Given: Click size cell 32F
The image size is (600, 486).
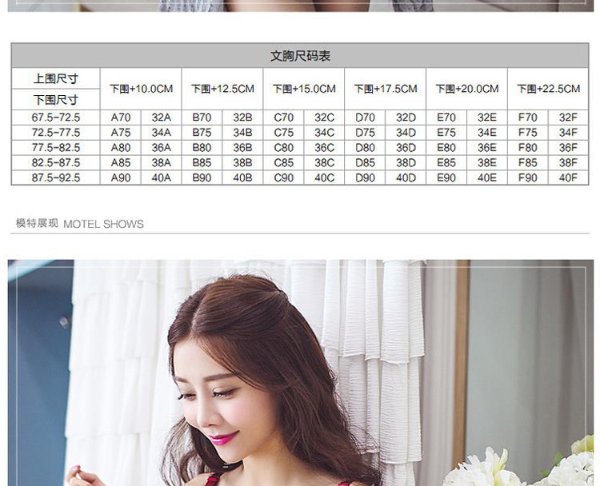Looking at the screenshot, I should click(568, 118).
